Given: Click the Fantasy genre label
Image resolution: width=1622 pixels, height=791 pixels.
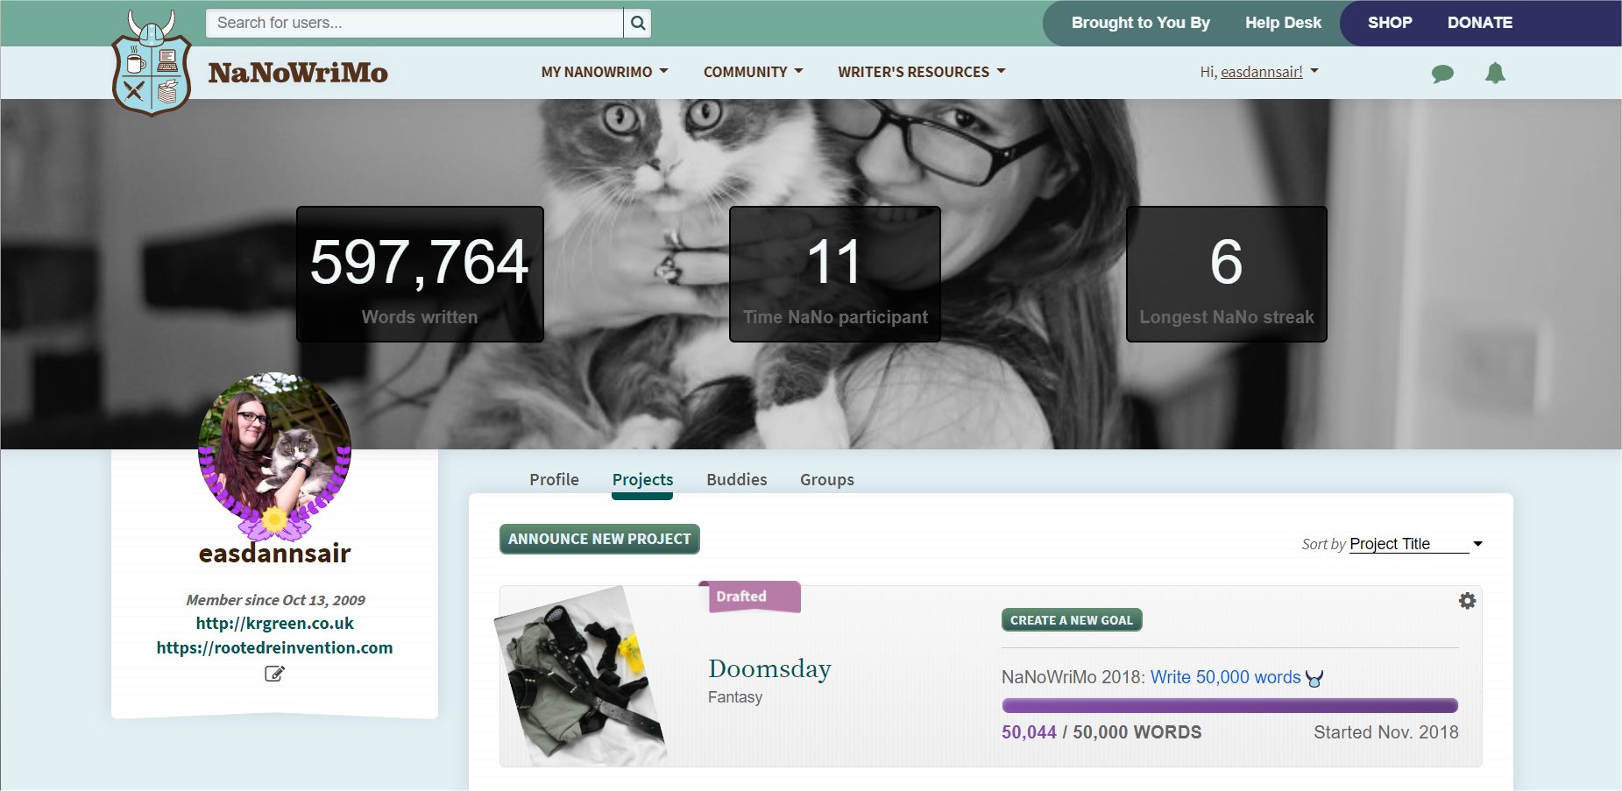Looking at the screenshot, I should pos(734,697).
